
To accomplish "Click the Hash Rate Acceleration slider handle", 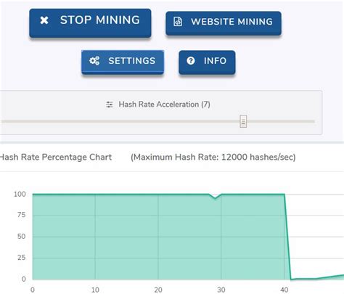I will click(243, 121).
